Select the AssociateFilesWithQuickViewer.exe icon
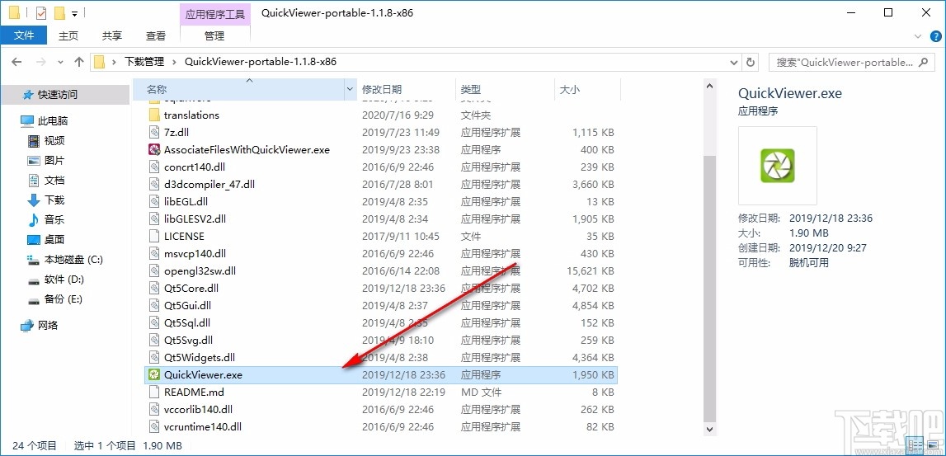 (154, 149)
